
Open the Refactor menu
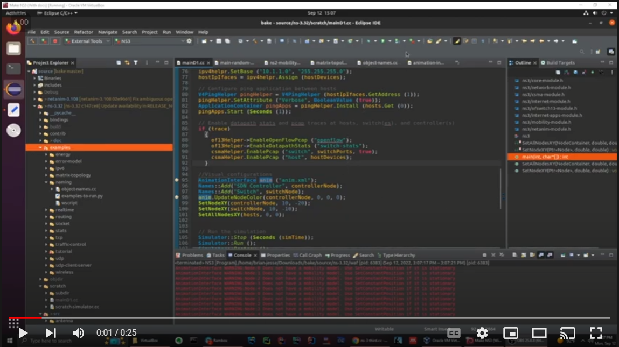tap(84, 32)
